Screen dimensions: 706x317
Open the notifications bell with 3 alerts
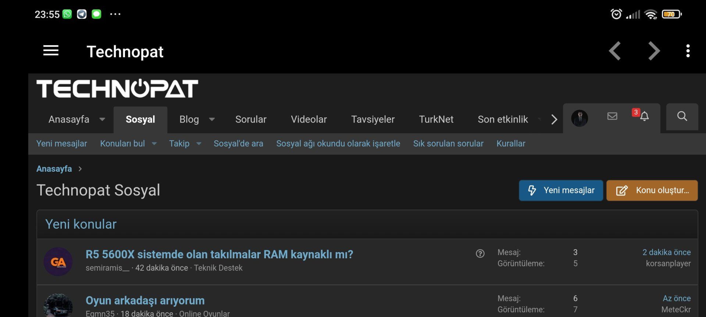coord(644,116)
